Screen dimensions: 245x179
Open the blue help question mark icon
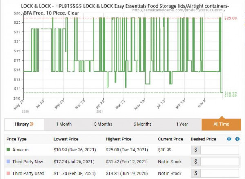point(237,139)
